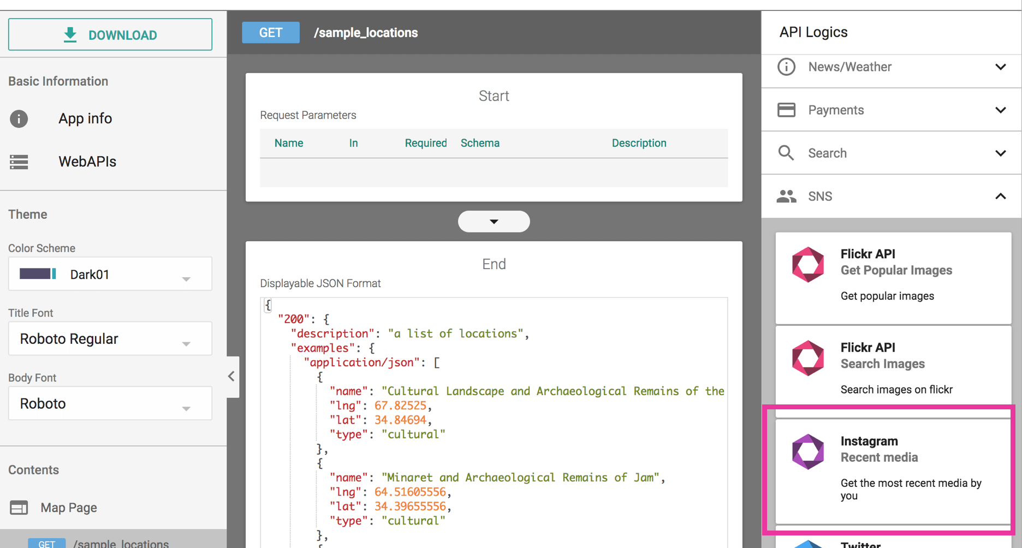Click the Name column header
Screen dimensions: 1022x548
pyautogui.click(x=289, y=143)
